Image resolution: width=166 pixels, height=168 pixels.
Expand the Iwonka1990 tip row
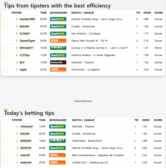5,19
